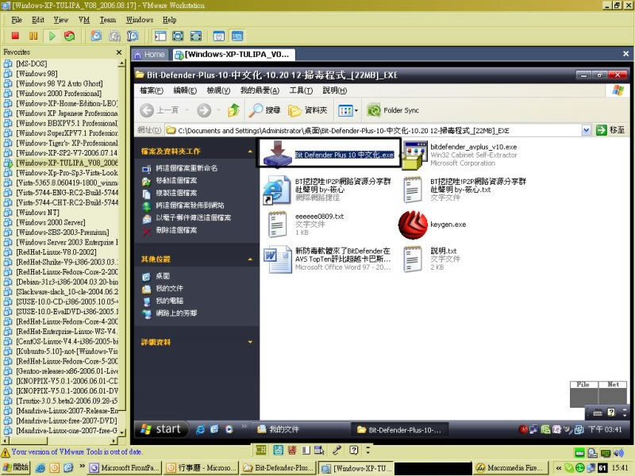Select [Windows NT] in Favorites
Image resolution: width=635 pixels, height=476 pixels.
pyautogui.click(x=37, y=213)
